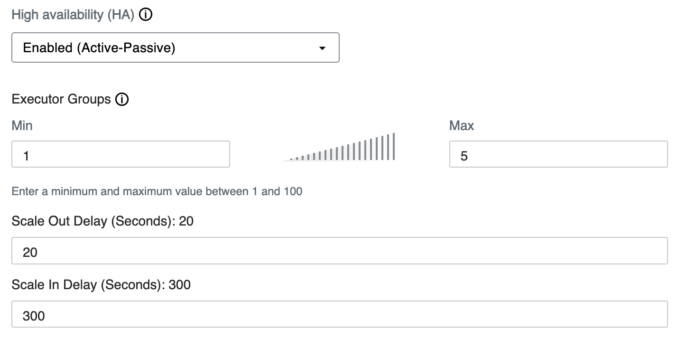686x339 pixels.
Task: Click the executor scaling bar graphic
Action: coord(339,148)
